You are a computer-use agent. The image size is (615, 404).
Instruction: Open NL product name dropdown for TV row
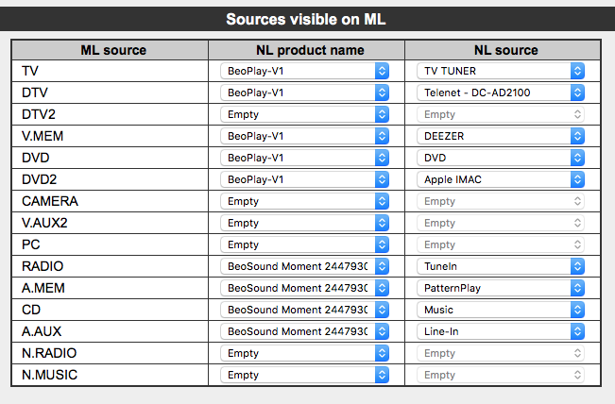pos(304,71)
